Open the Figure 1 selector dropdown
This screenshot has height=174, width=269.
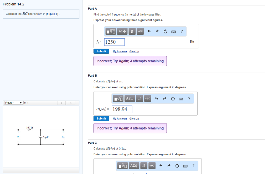(14, 103)
